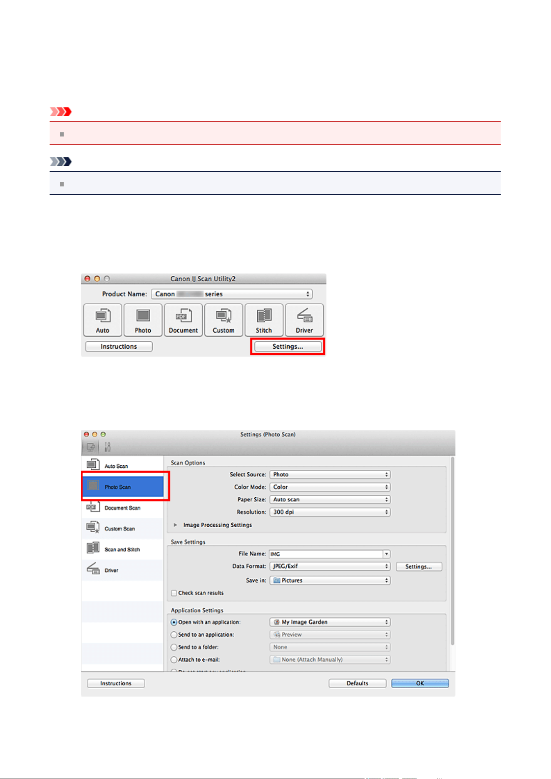The image size is (551, 779).
Task: Click the Scan Options section label
Action: coord(188,463)
